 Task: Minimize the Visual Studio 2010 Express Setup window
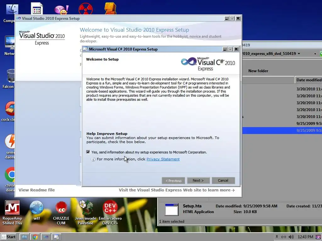[x=226, y=19]
